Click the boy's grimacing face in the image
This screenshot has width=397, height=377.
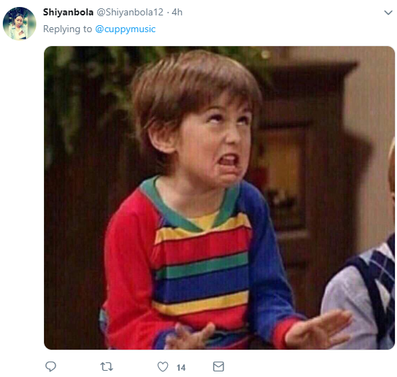pyautogui.click(x=217, y=142)
